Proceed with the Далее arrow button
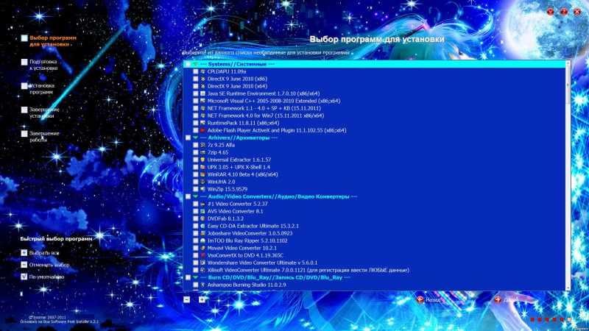589x331 pixels. (x=506, y=299)
